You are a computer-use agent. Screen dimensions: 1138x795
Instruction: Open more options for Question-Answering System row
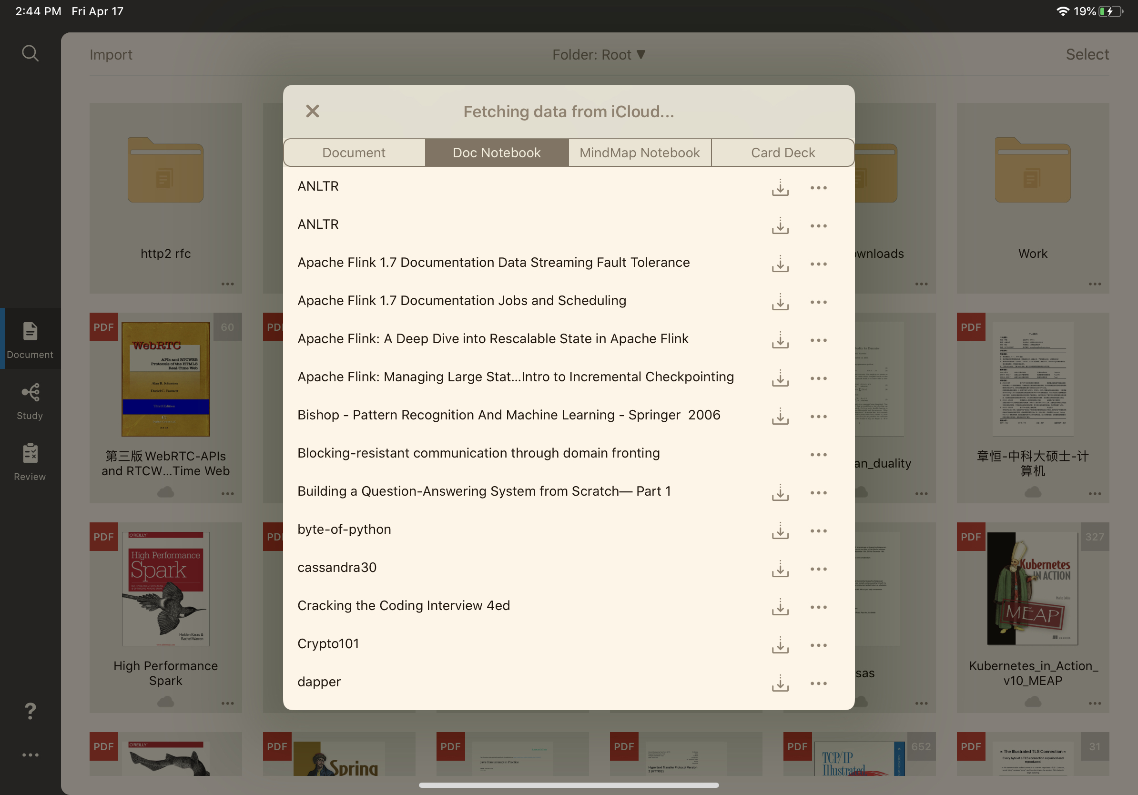point(818,493)
